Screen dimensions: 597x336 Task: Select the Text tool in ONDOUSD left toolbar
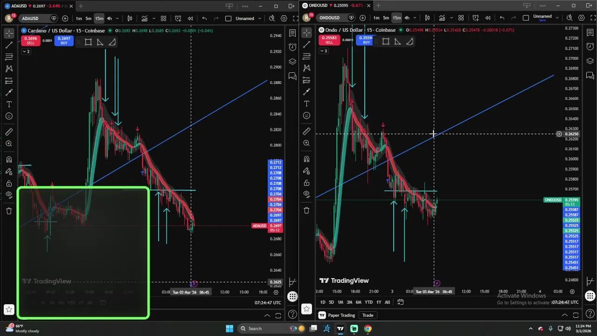tap(306, 104)
